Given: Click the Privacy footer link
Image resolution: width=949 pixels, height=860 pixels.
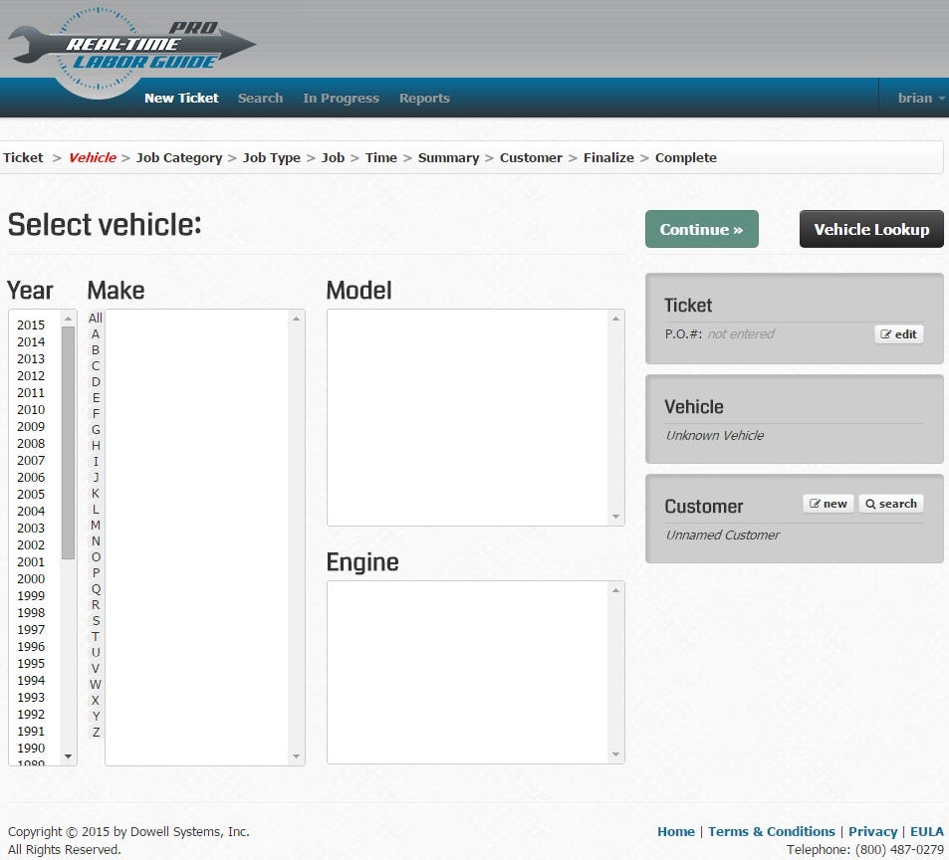Looking at the screenshot, I should pos(873,831).
